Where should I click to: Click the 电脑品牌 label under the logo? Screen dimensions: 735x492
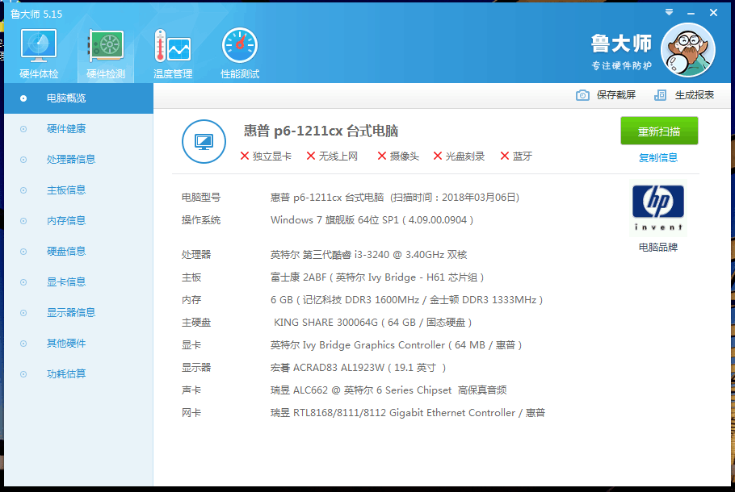click(658, 247)
